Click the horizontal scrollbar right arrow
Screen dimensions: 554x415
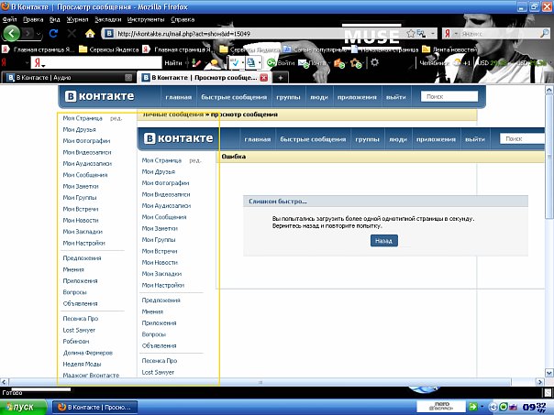pyautogui.click(x=539, y=381)
